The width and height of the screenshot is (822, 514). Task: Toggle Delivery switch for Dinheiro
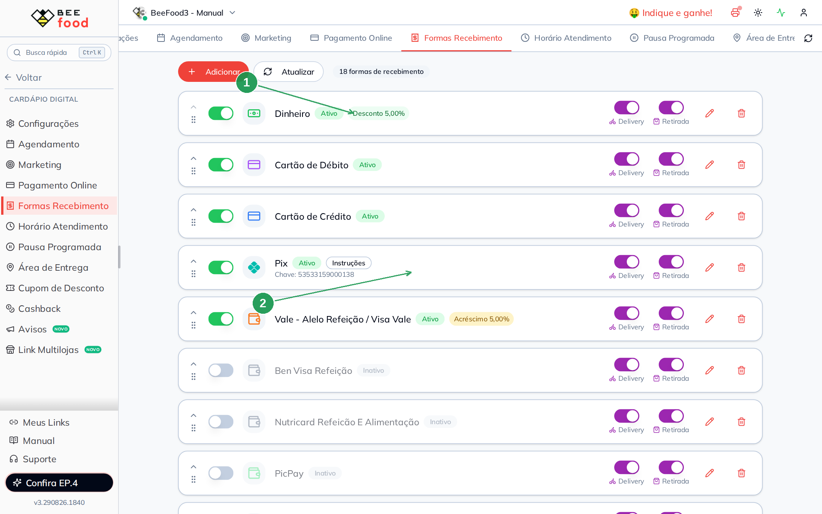point(626,108)
